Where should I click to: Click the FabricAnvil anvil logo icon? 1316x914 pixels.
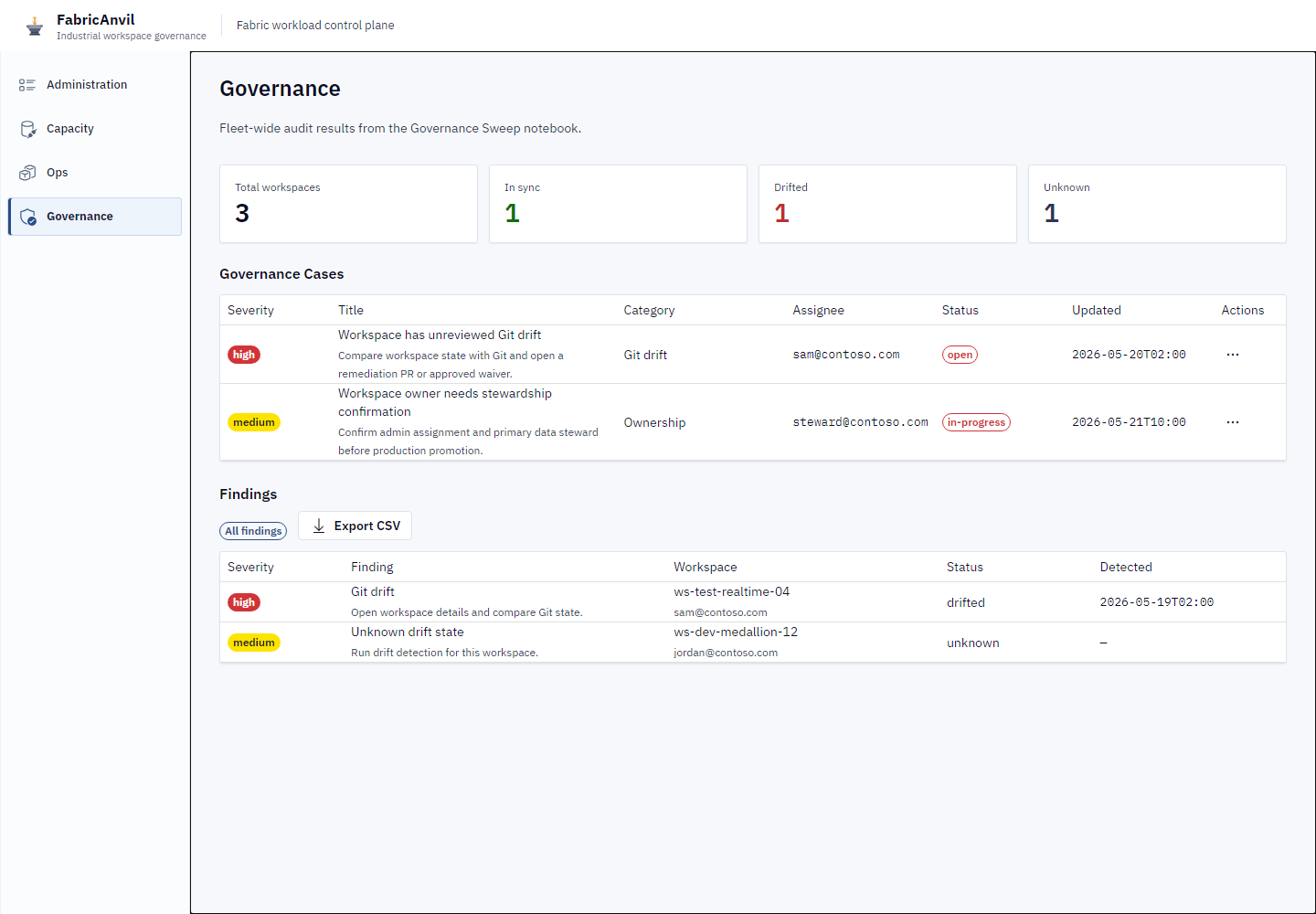click(35, 27)
